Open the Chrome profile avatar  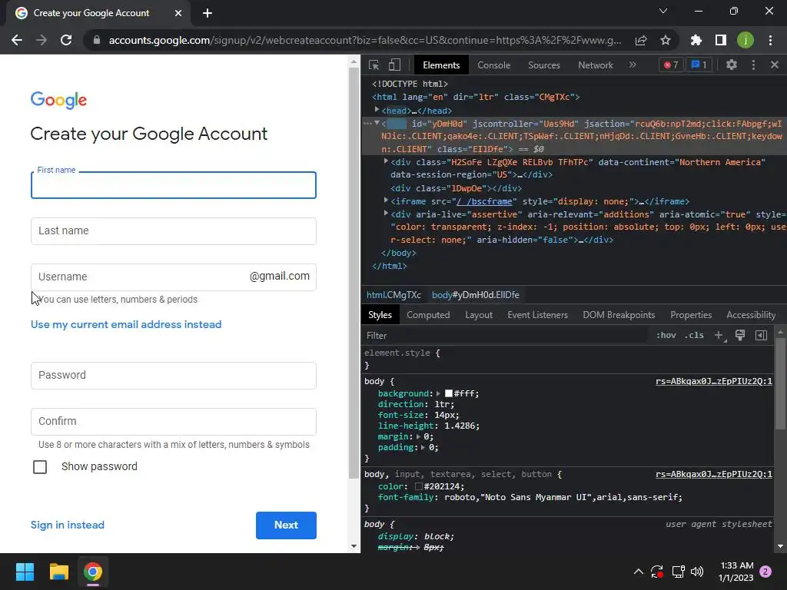point(745,40)
